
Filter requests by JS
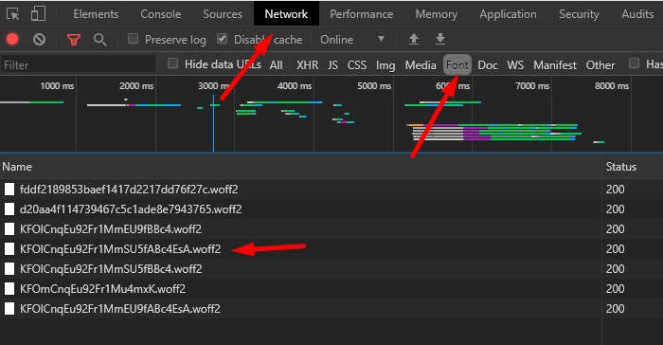332,65
